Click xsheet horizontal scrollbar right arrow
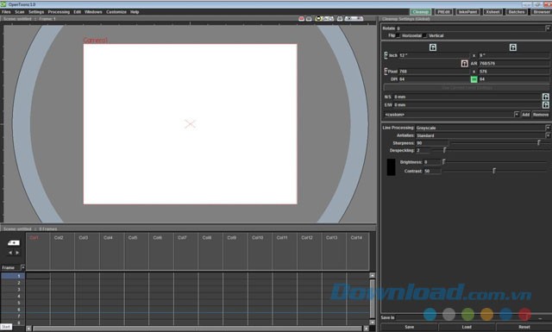 366,329
